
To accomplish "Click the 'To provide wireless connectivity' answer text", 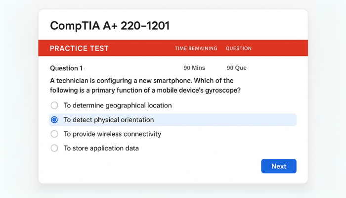I will (112, 134).
